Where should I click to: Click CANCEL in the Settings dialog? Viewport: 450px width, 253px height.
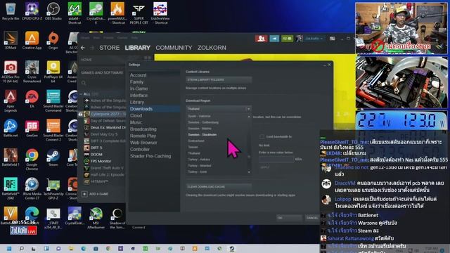pyautogui.click(x=312, y=218)
